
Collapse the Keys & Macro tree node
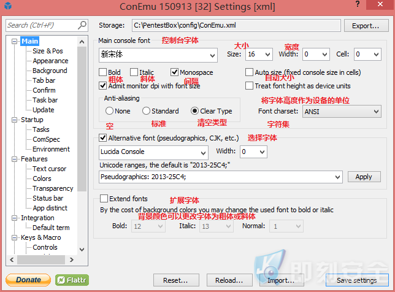(15, 237)
